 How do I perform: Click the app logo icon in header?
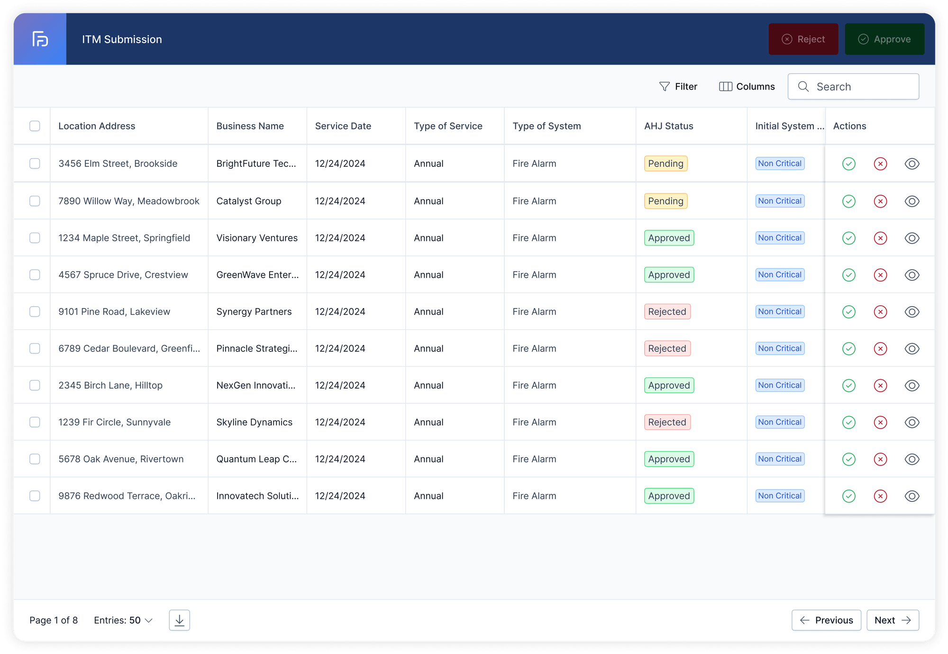(x=40, y=39)
